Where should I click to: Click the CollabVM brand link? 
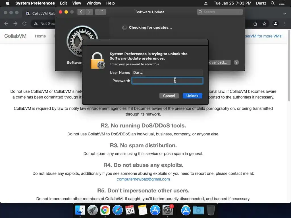tap(15, 36)
